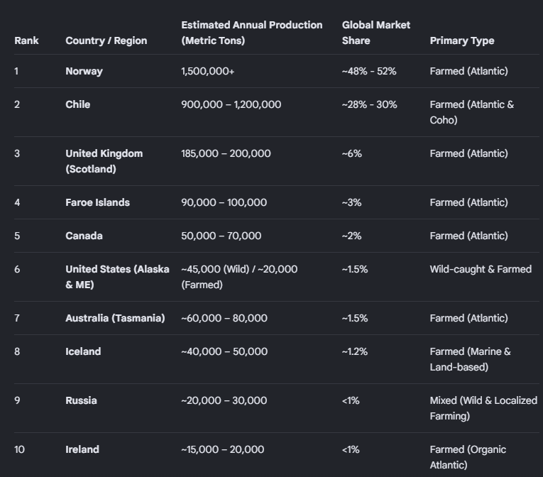
Task: Select the Norway country cell
Action: click(84, 71)
